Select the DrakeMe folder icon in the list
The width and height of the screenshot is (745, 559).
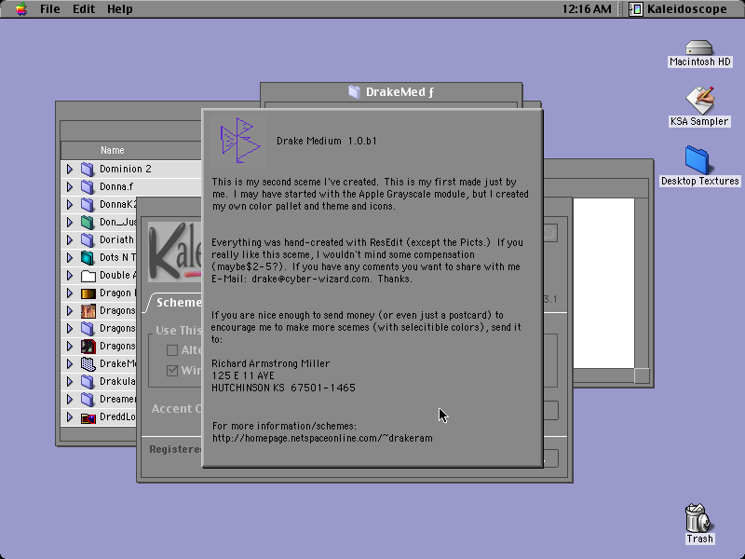pyautogui.click(x=88, y=364)
